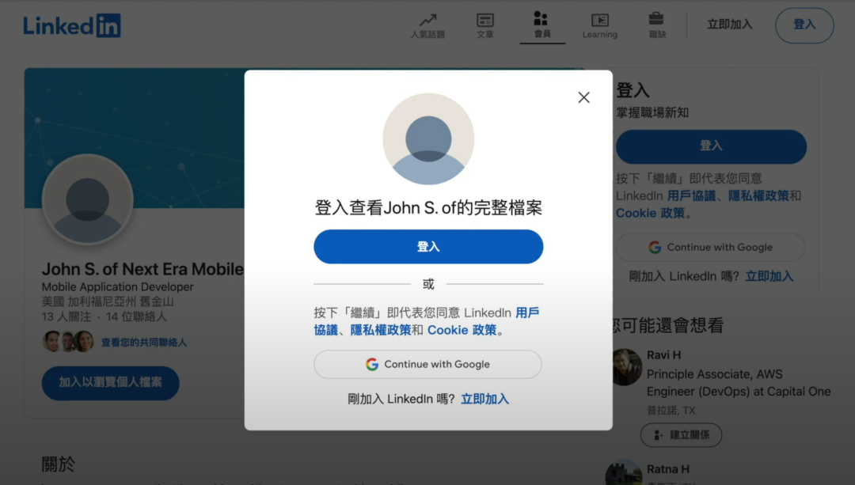Click 建立關係 connect button for Ravi H
The image size is (855, 485).
pos(681,435)
